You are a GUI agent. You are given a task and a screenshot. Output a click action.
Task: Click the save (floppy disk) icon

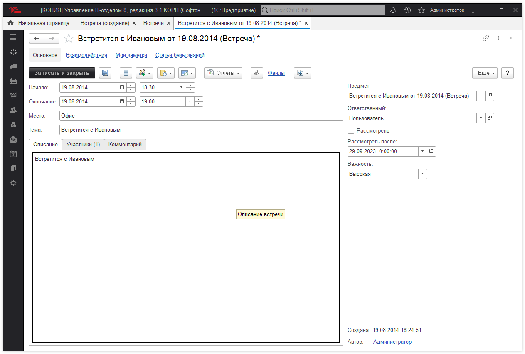click(x=105, y=73)
